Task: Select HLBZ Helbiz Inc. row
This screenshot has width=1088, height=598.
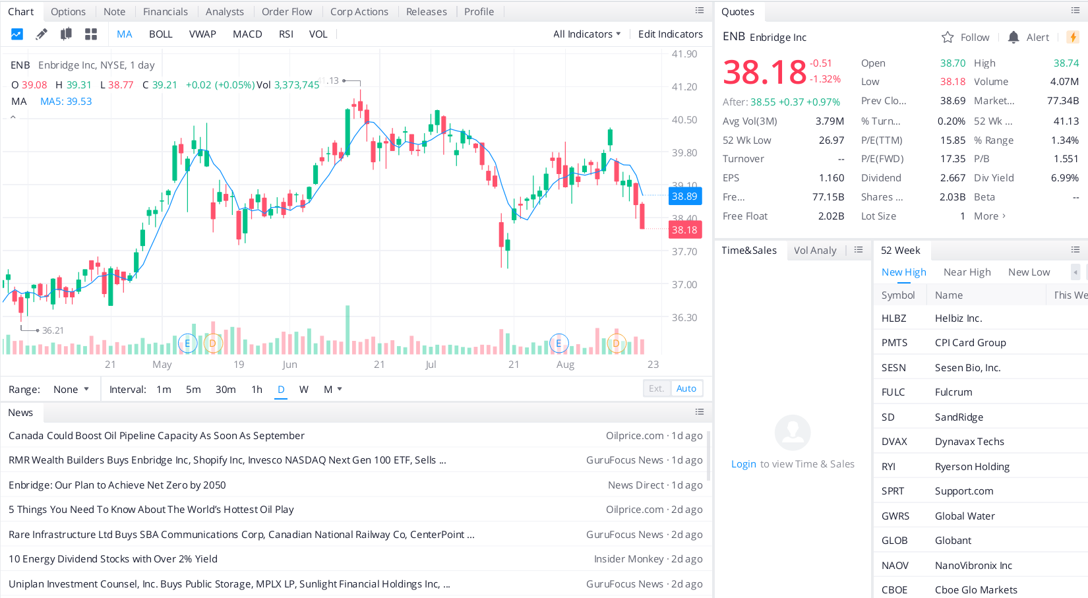Action: 981,318
